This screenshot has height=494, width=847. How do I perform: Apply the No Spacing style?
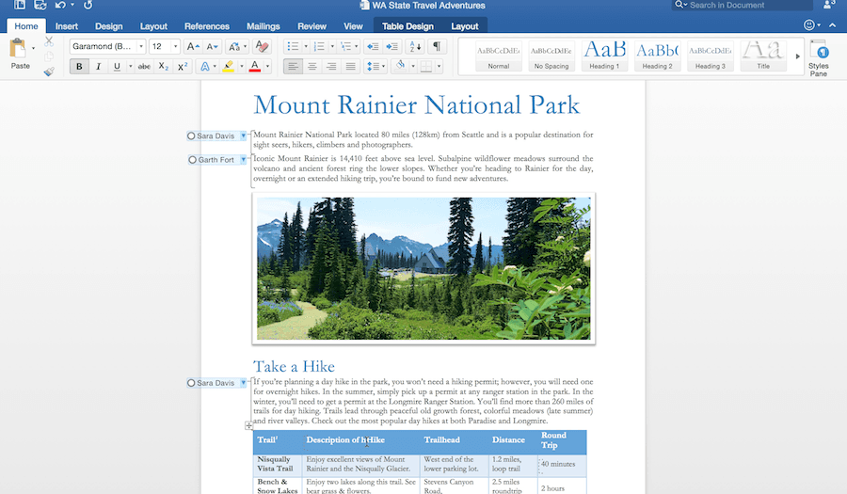[551, 56]
